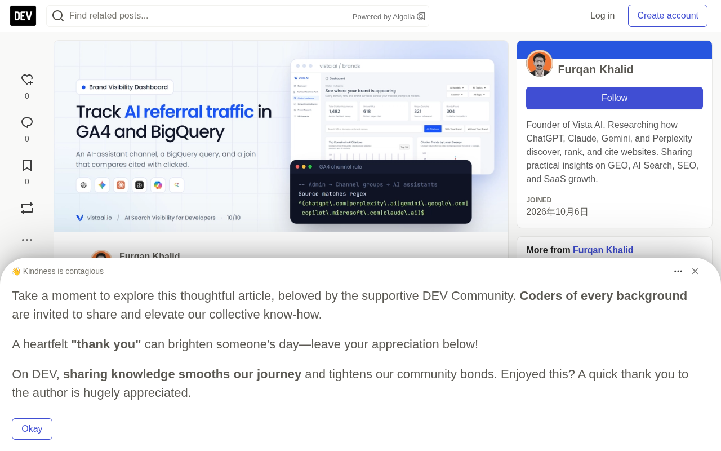Open Furqan Khalid link in More from
The height and width of the screenshot is (451, 721).
pyautogui.click(x=603, y=250)
